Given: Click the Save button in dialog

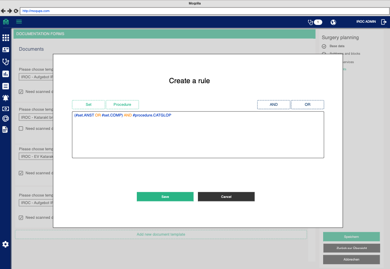Looking at the screenshot, I should click(165, 197).
